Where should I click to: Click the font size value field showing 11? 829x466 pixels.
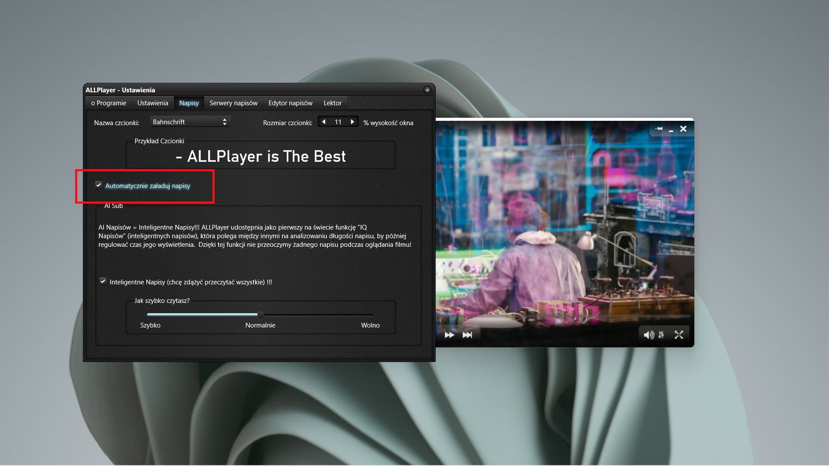tap(338, 122)
